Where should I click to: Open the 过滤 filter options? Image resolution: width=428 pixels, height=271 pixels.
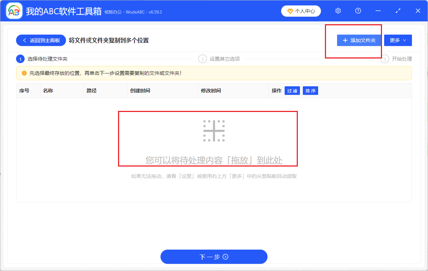292,91
